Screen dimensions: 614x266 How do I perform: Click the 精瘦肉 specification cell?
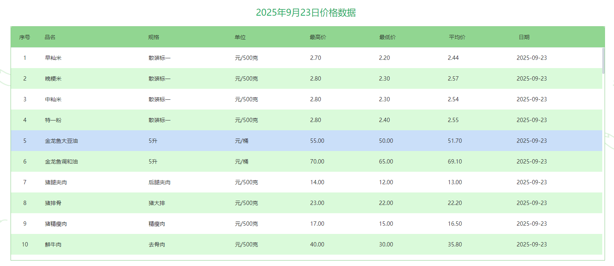157,224
